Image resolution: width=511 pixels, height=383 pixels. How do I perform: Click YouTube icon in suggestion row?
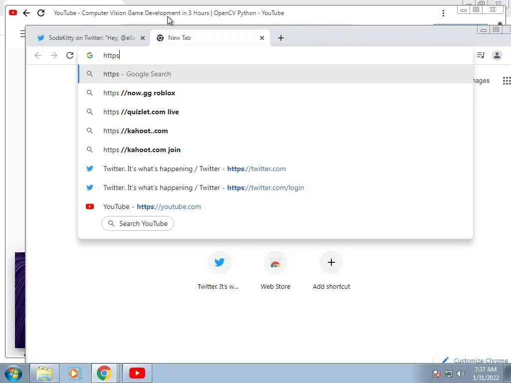[90, 206]
